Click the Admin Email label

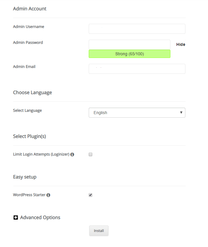point(24,67)
